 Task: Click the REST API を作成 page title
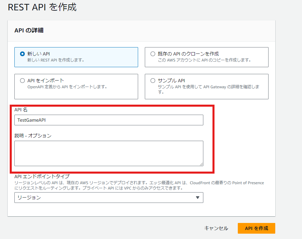point(42,7)
